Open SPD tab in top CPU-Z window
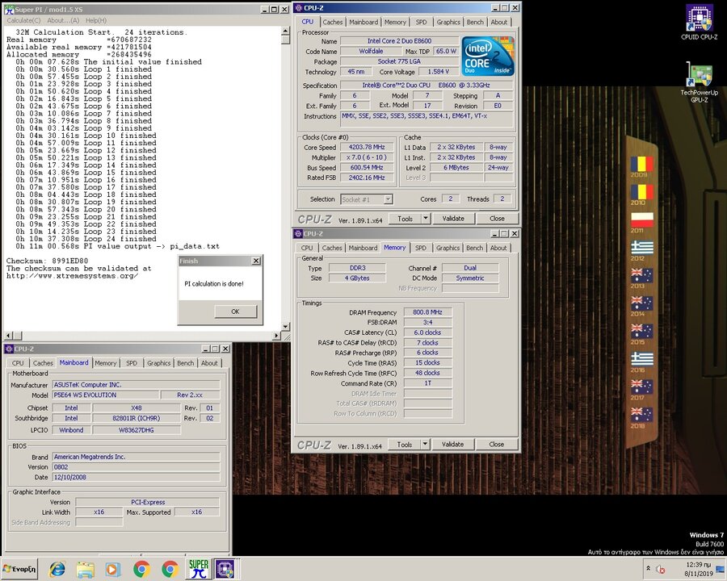Image resolution: width=727 pixels, height=581 pixels. point(421,22)
